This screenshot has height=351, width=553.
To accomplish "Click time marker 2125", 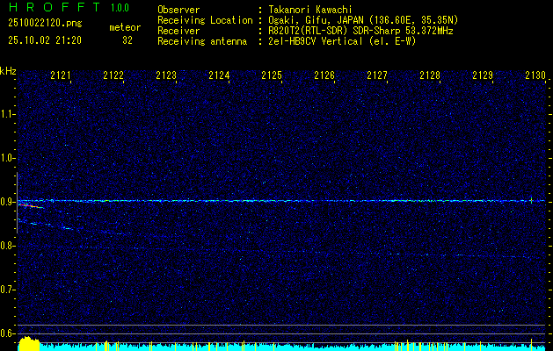I will (x=272, y=75).
